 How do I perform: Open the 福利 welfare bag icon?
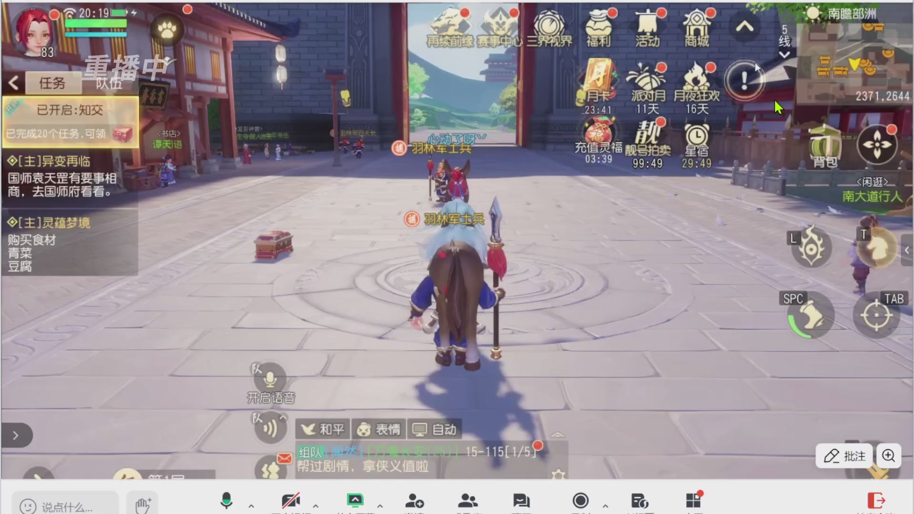(599, 29)
